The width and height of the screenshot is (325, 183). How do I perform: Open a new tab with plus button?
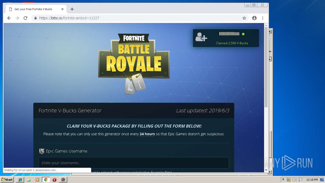(72, 9)
